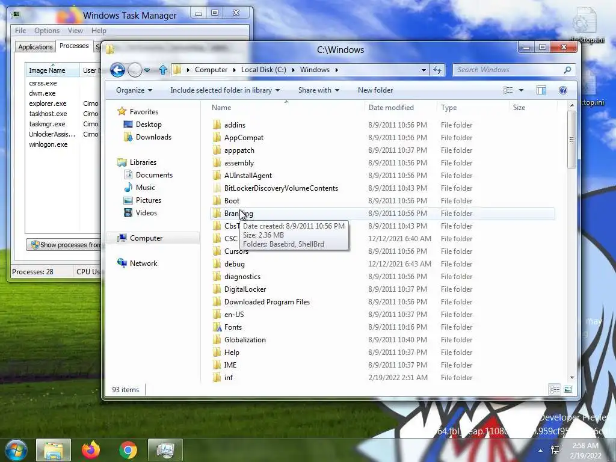Click the greyed forward arrow in Explorer
This screenshot has width=616, height=462.
135,70
